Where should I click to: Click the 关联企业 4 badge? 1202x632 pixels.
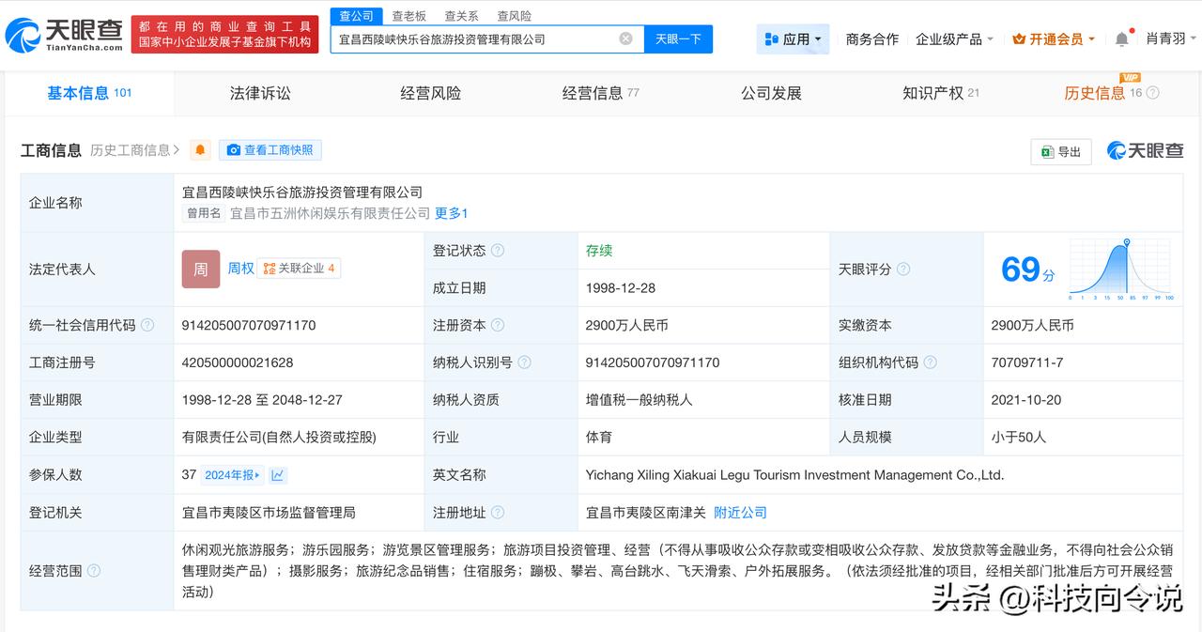click(300, 269)
